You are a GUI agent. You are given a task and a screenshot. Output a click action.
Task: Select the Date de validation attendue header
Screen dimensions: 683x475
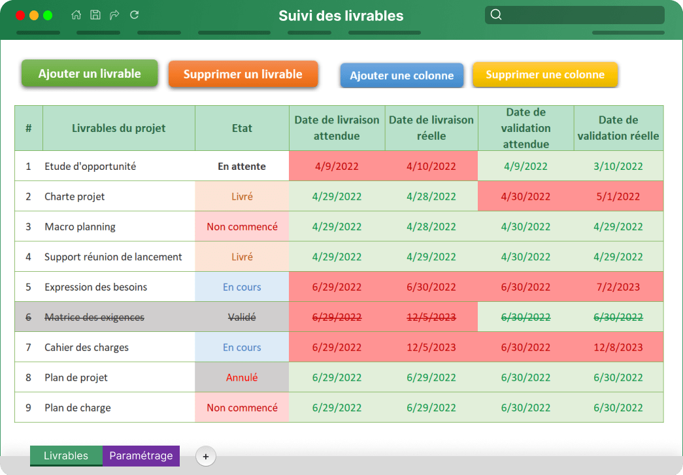pyautogui.click(x=525, y=127)
